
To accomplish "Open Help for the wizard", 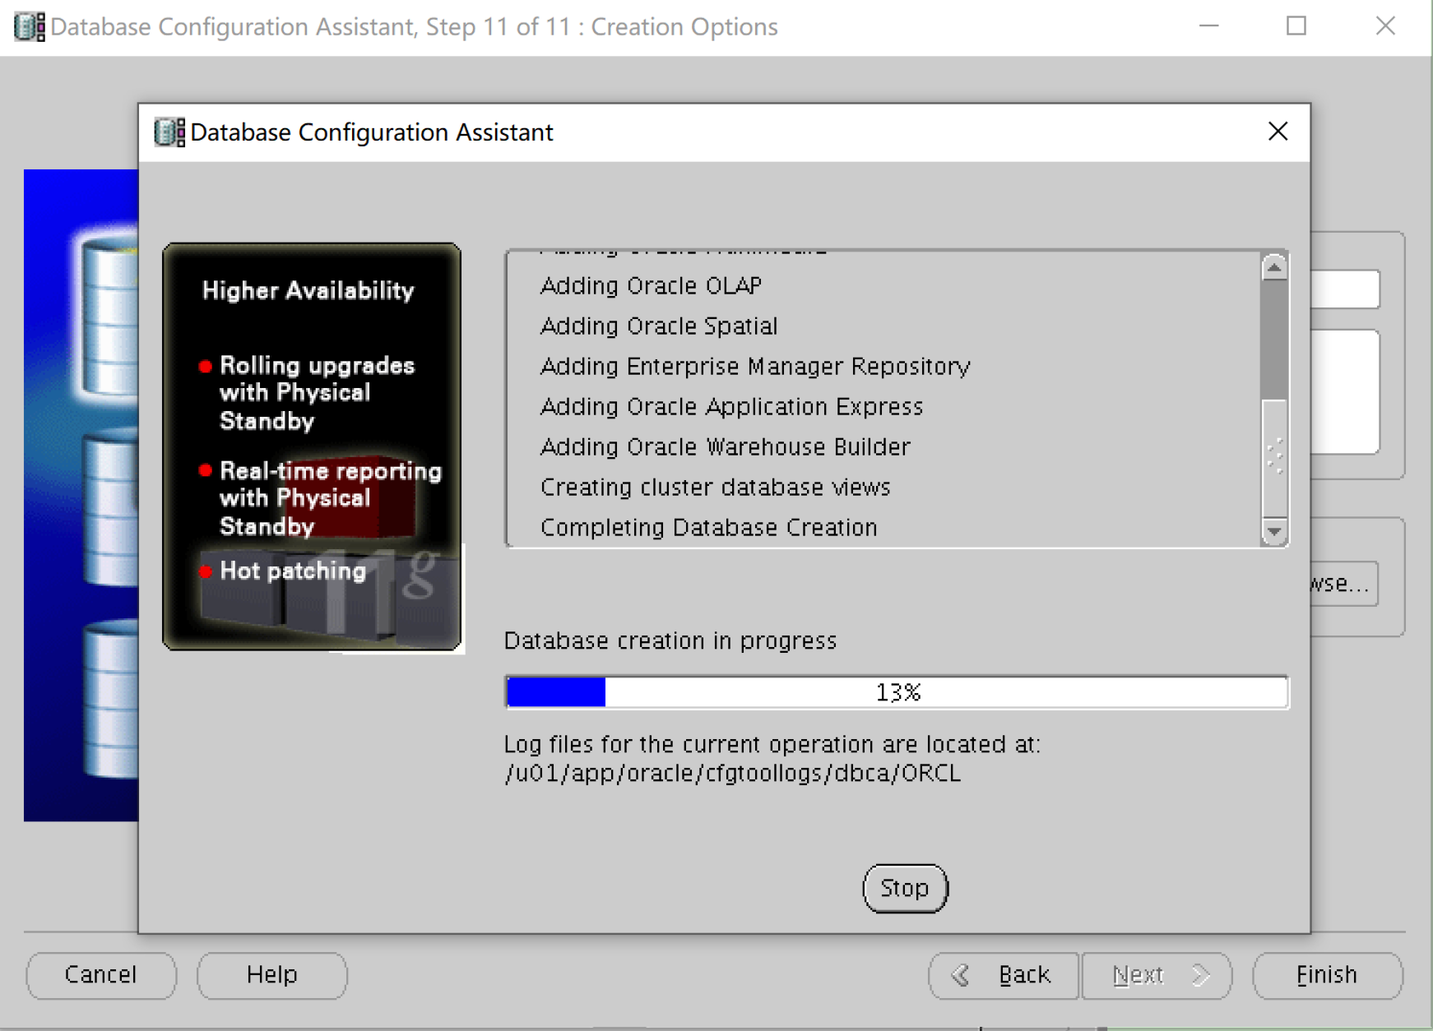I will [272, 975].
